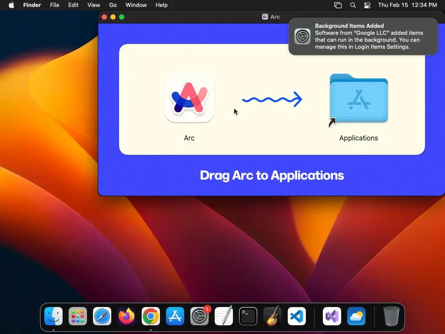The width and height of the screenshot is (445, 334).
Task: Minimize the Arc installer window
Action: pyautogui.click(x=113, y=17)
